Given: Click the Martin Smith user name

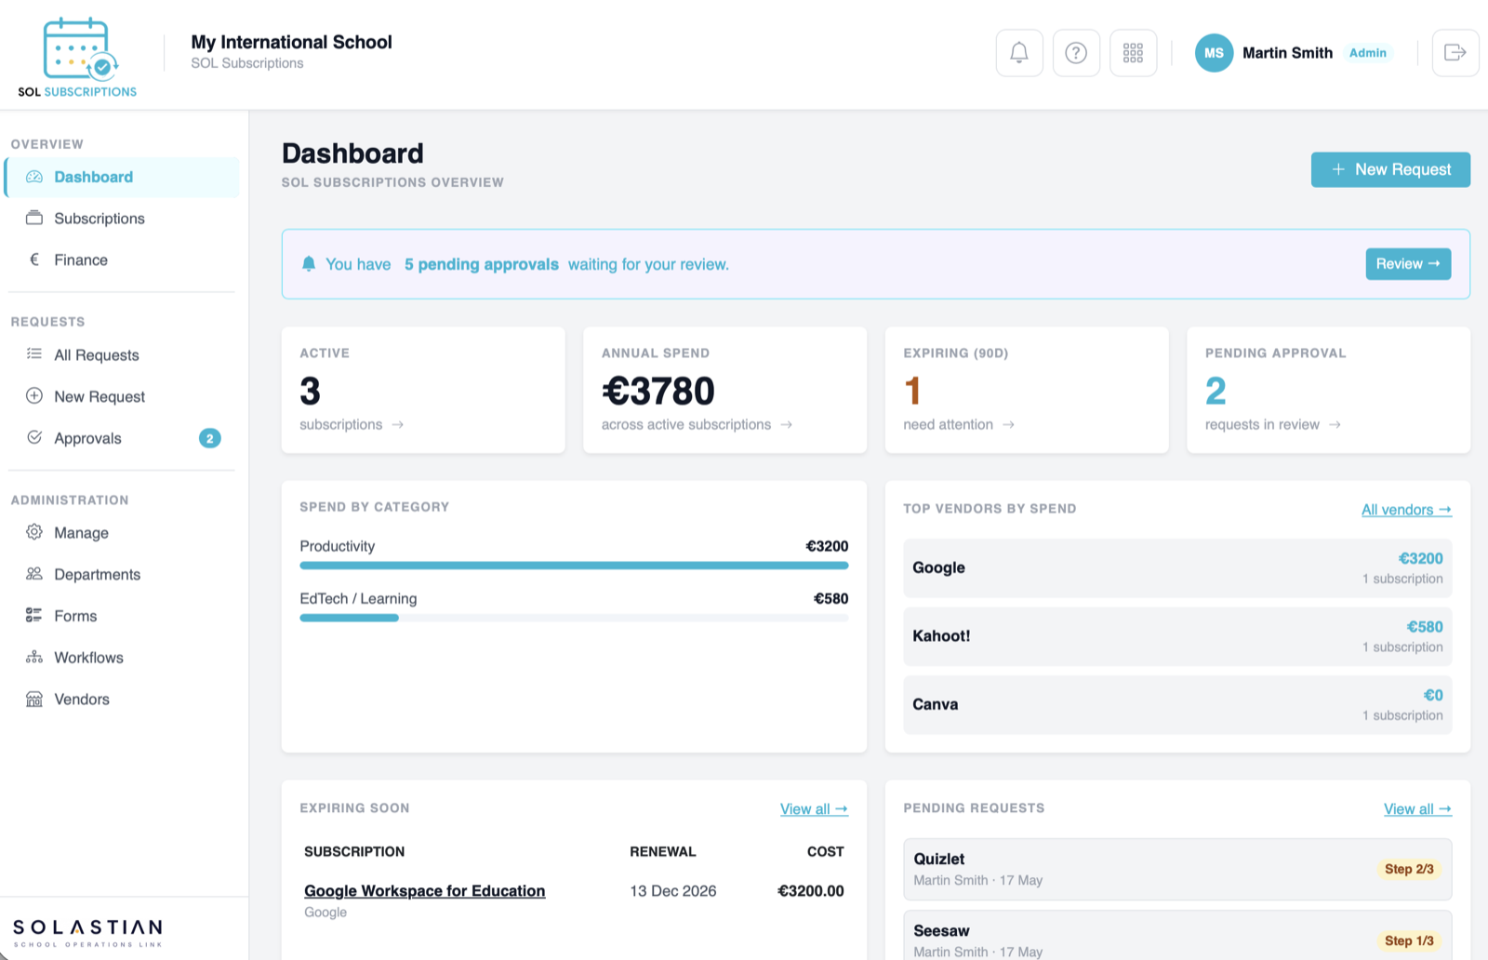Looking at the screenshot, I should click(1287, 53).
